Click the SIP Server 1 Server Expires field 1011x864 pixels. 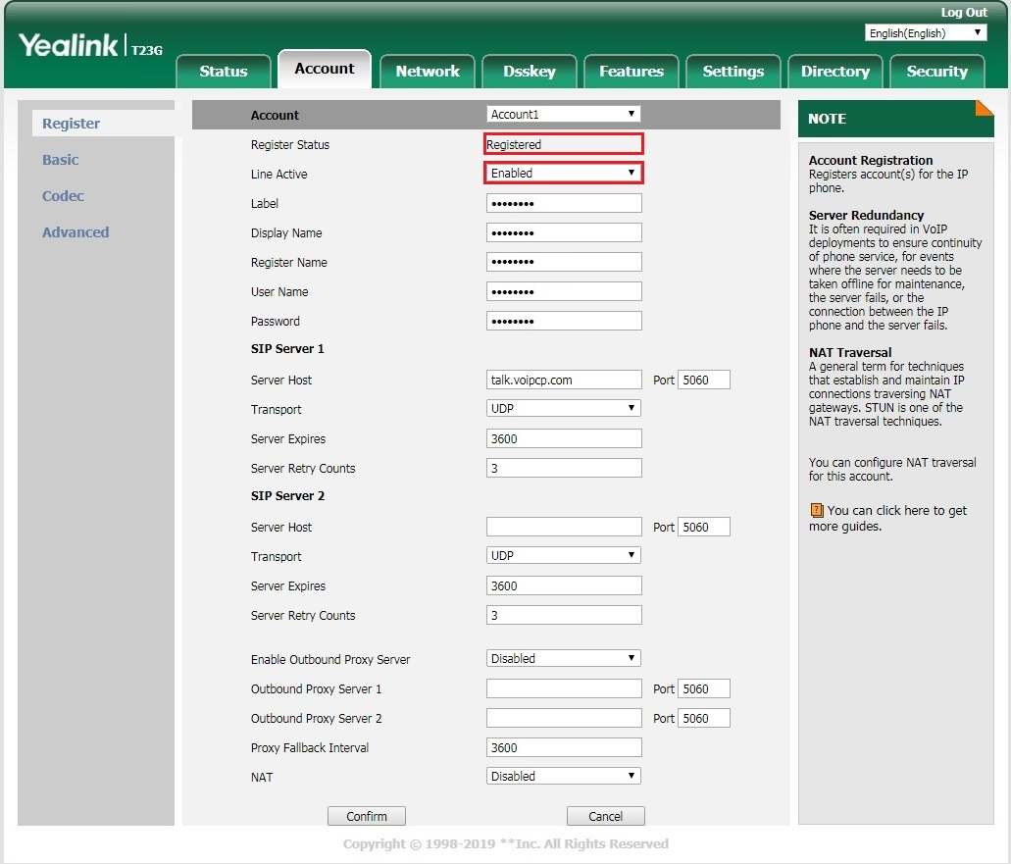[x=564, y=438]
